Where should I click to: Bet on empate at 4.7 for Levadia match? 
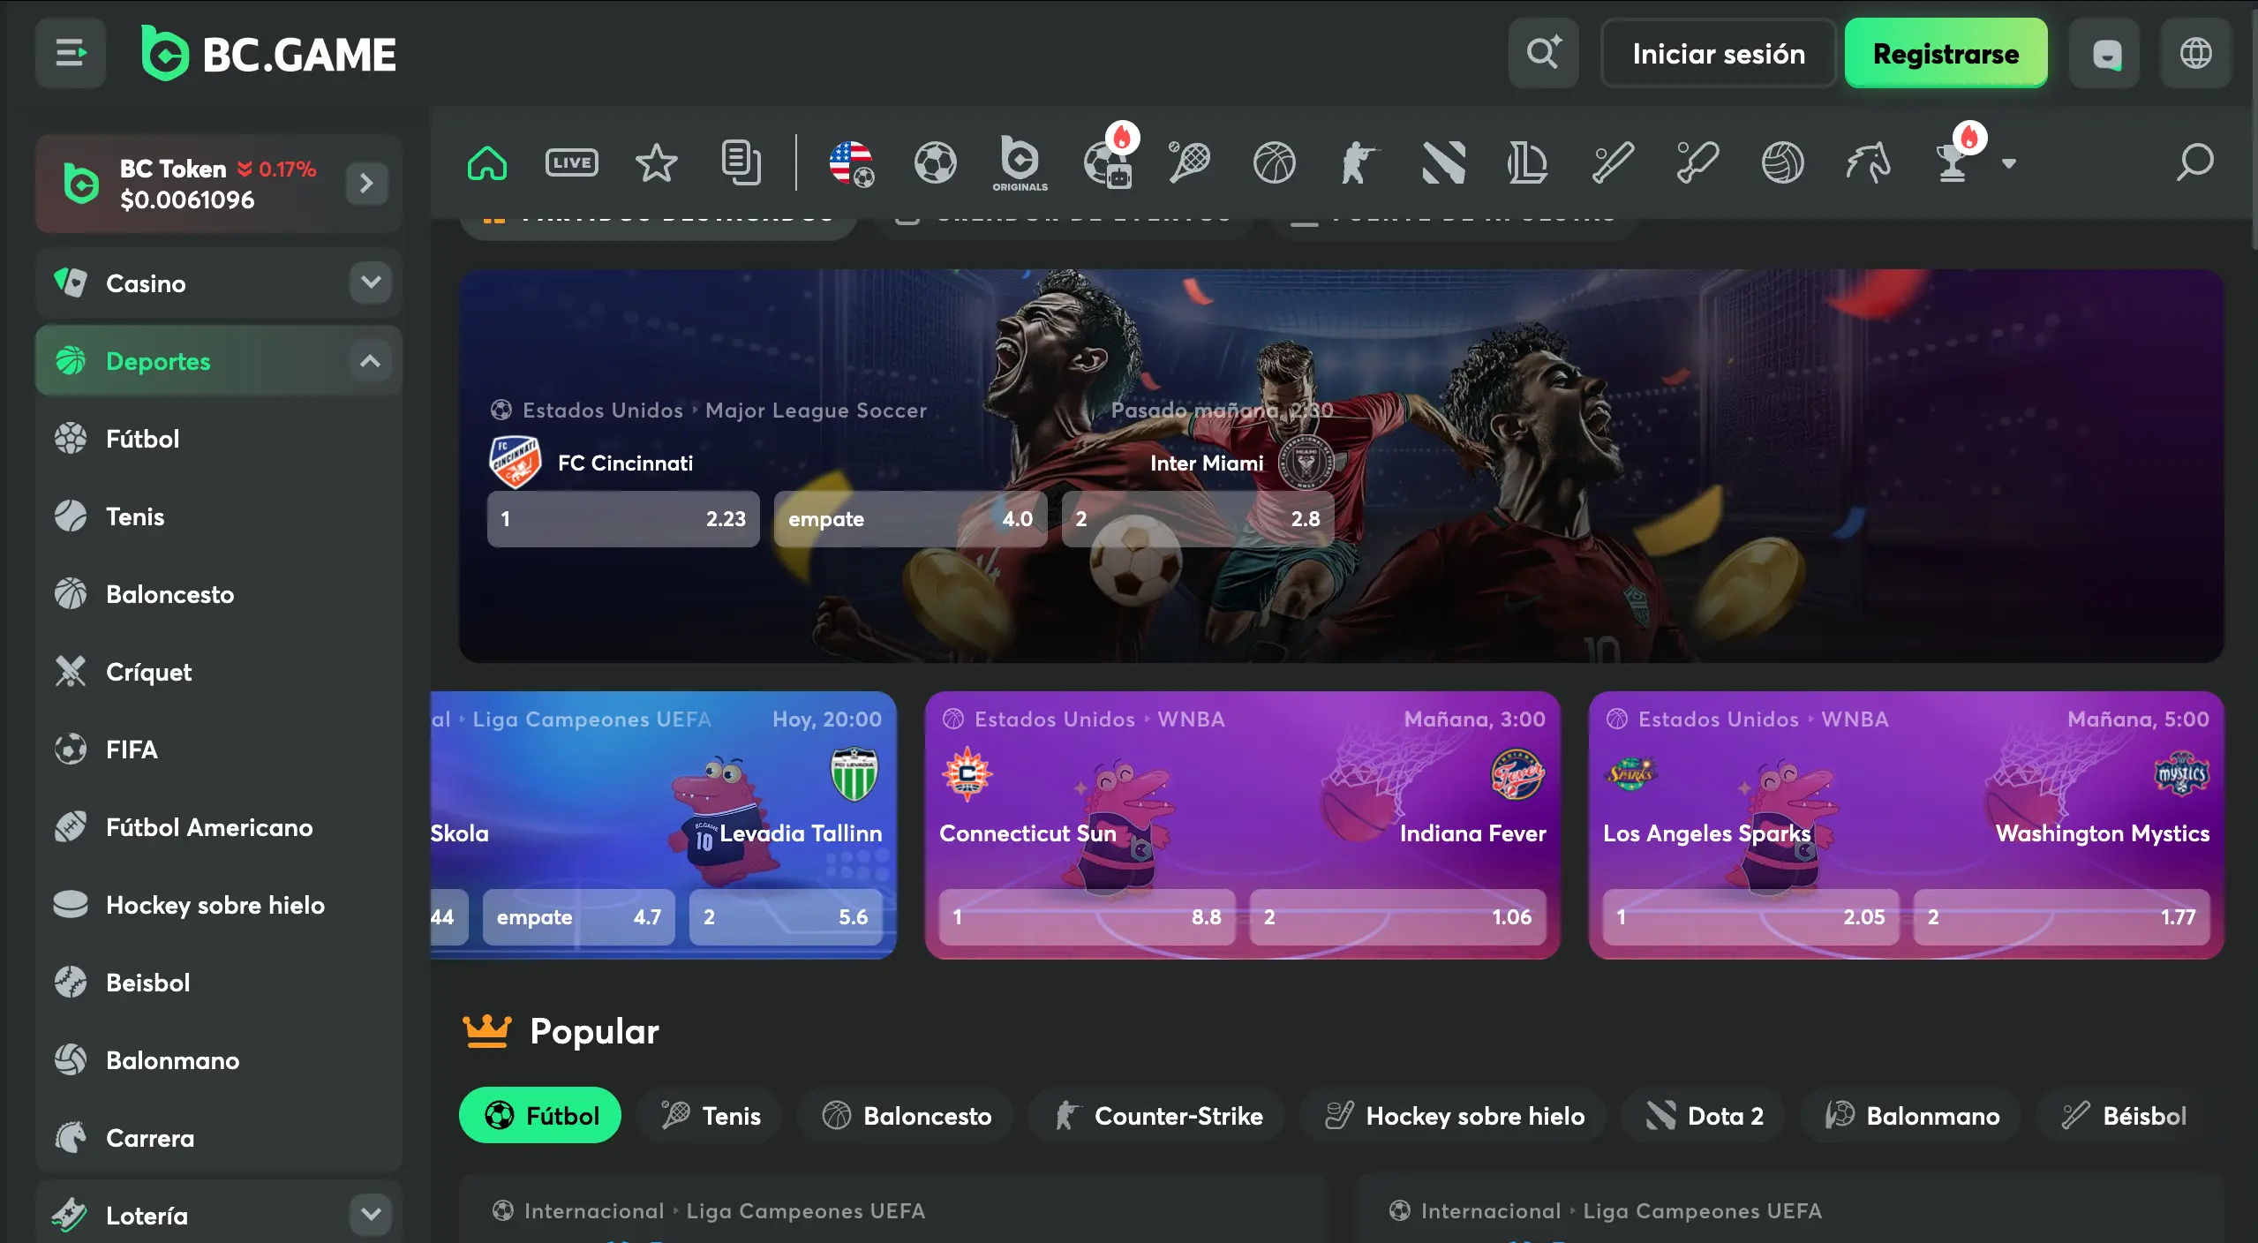[x=579, y=917]
